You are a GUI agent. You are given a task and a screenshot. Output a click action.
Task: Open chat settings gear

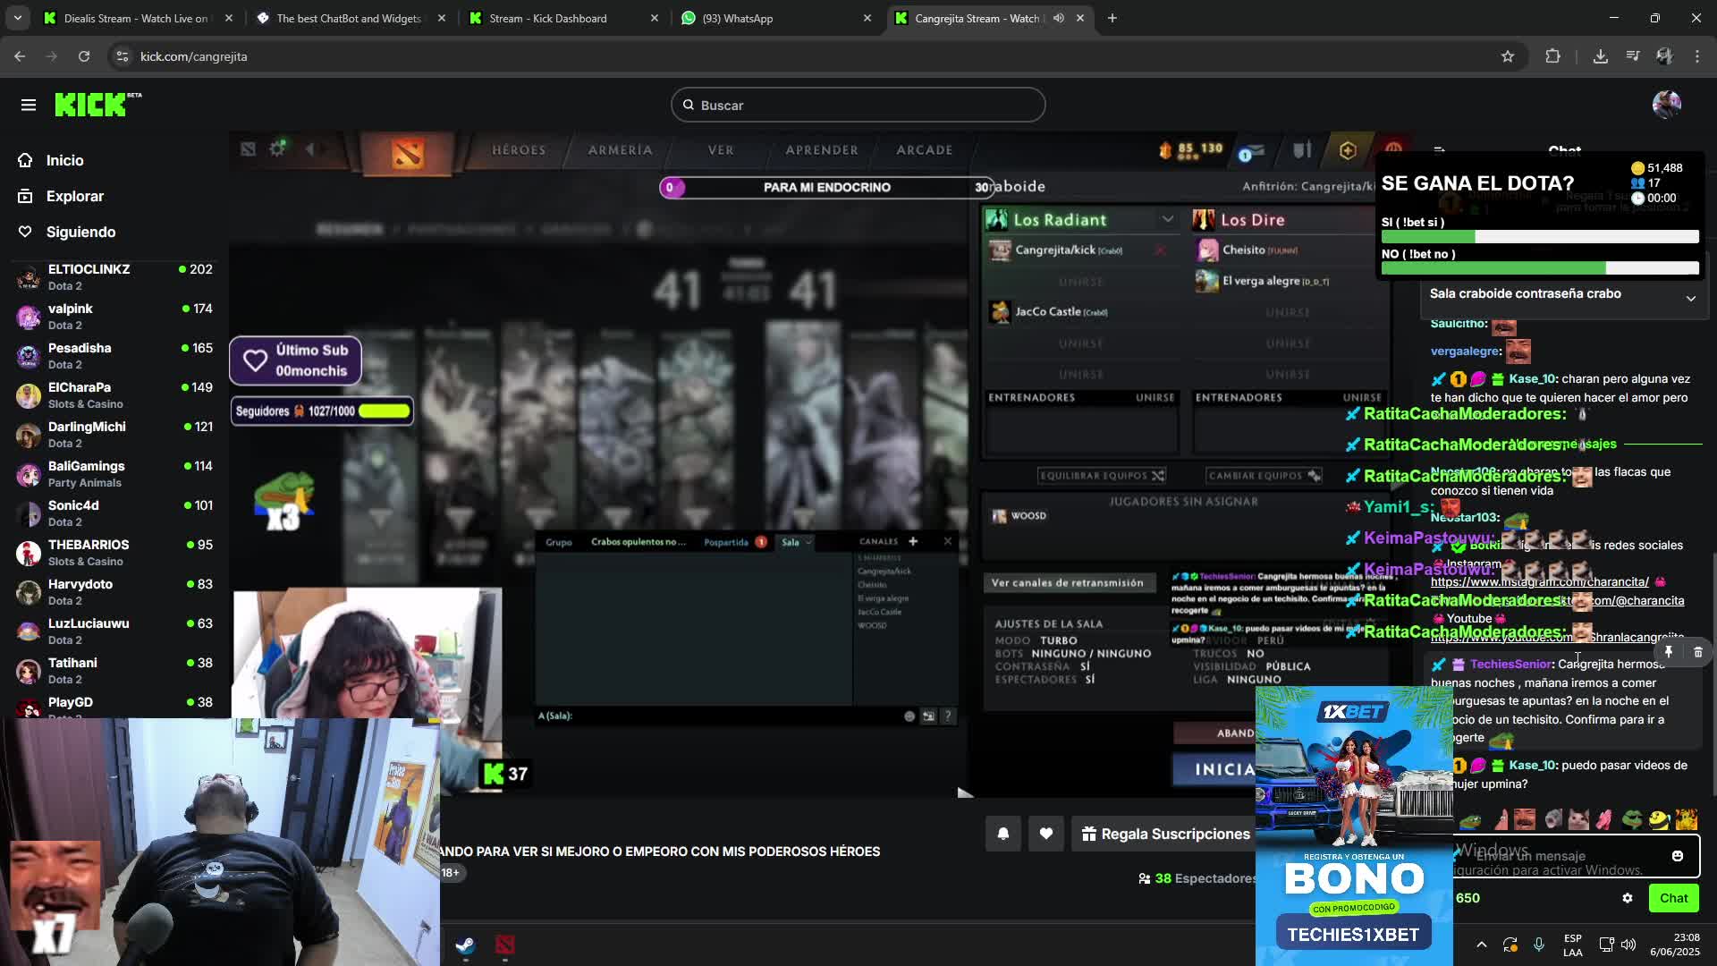click(x=1628, y=898)
